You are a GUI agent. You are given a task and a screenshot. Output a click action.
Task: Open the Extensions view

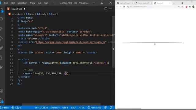pyautogui.click(x=1, y=48)
